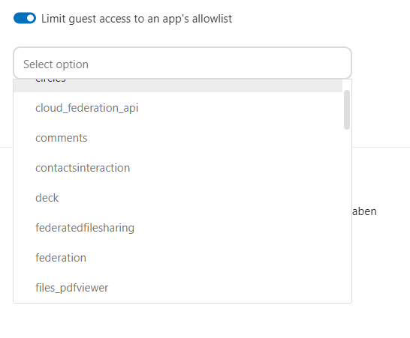Pick federation from the app list

pos(178,258)
